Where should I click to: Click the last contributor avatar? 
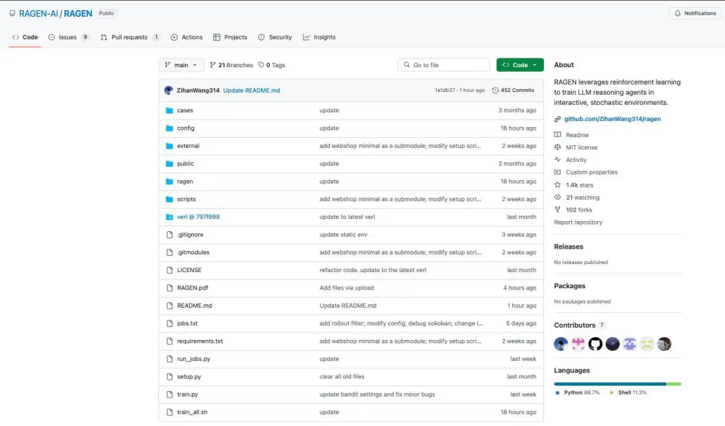click(665, 344)
